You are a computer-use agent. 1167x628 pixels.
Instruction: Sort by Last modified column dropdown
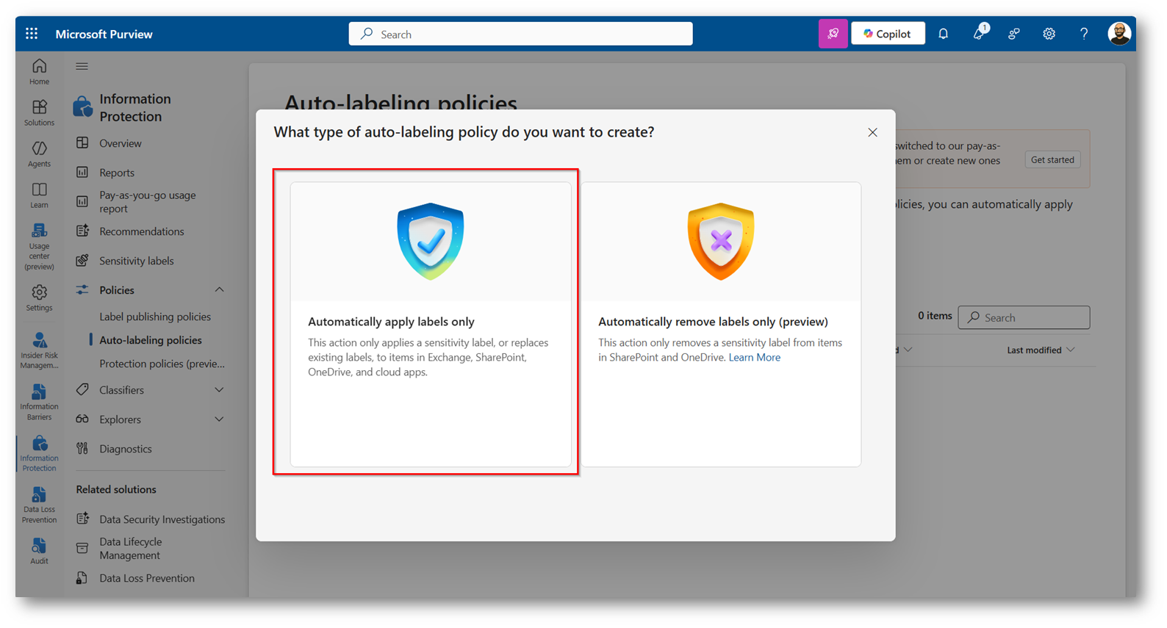tap(1041, 350)
